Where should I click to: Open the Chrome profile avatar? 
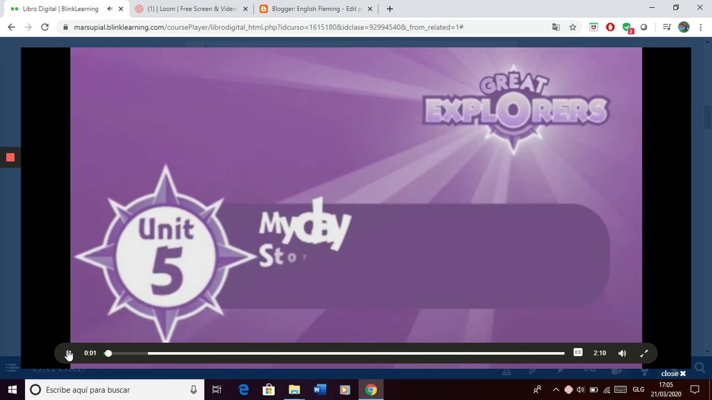point(684,27)
